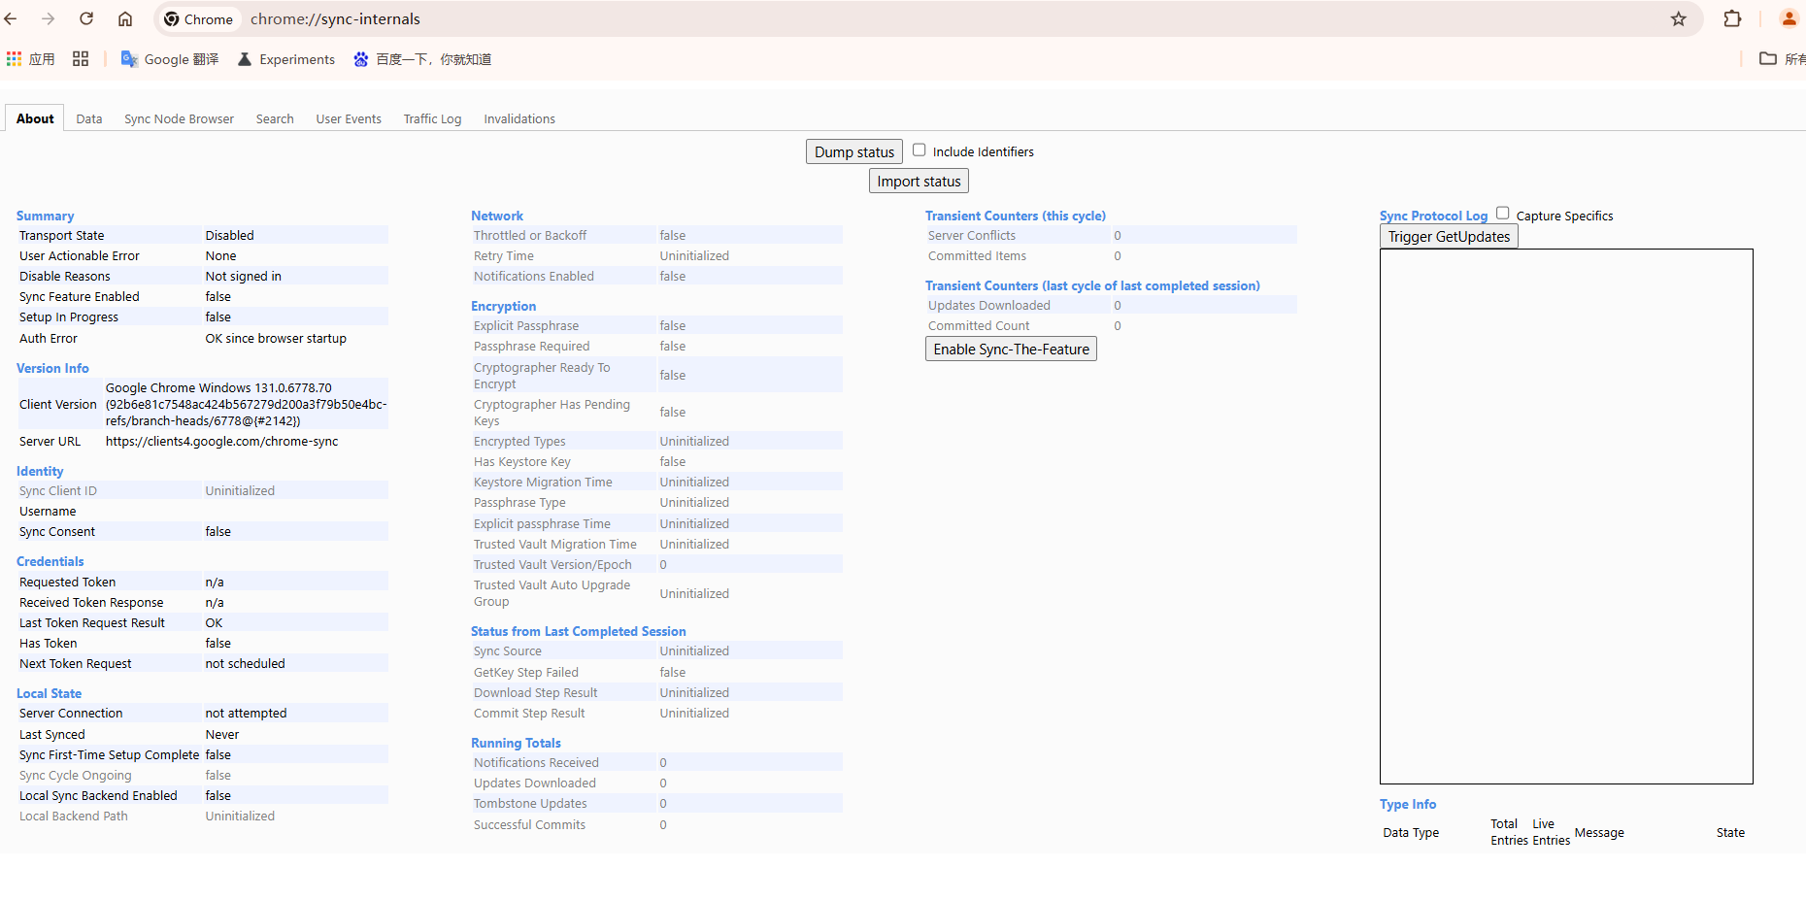Click the Version Info heading

tap(52, 368)
